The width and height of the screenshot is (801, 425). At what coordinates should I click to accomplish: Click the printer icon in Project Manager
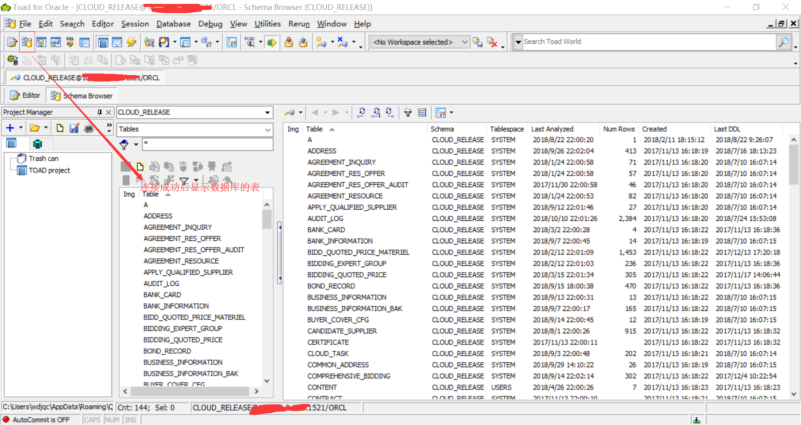point(89,128)
